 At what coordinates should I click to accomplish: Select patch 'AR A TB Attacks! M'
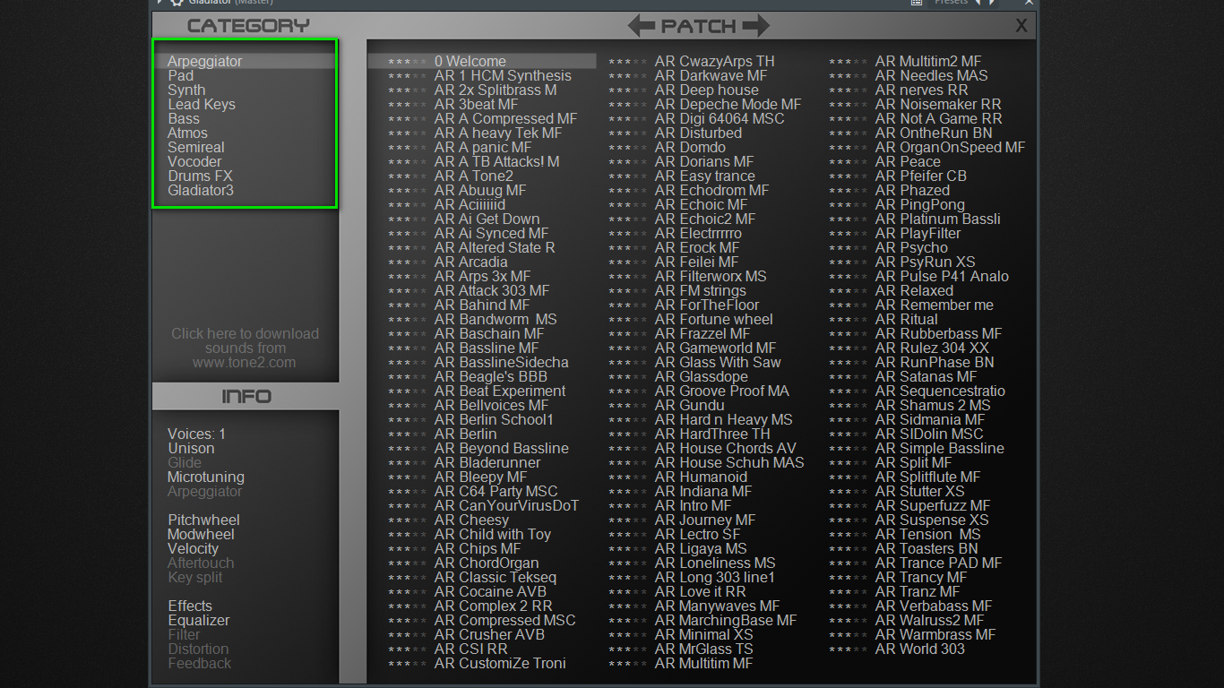tap(497, 162)
